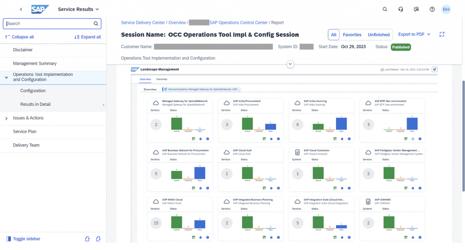Select the Favorites filter button
The width and height of the screenshot is (465, 250).
(352, 35)
